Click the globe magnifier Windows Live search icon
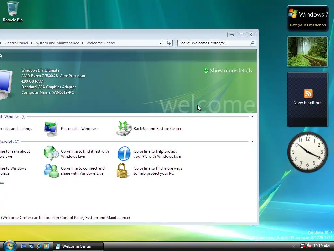Screen dimensions: 334x251 click(51, 153)
